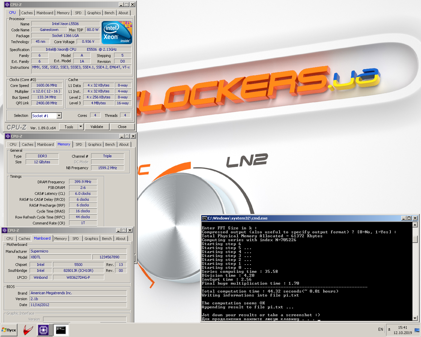This screenshot has width=421, height=337.
Task: Open the About tab in the top CPU-Z window
Action: (123, 13)
